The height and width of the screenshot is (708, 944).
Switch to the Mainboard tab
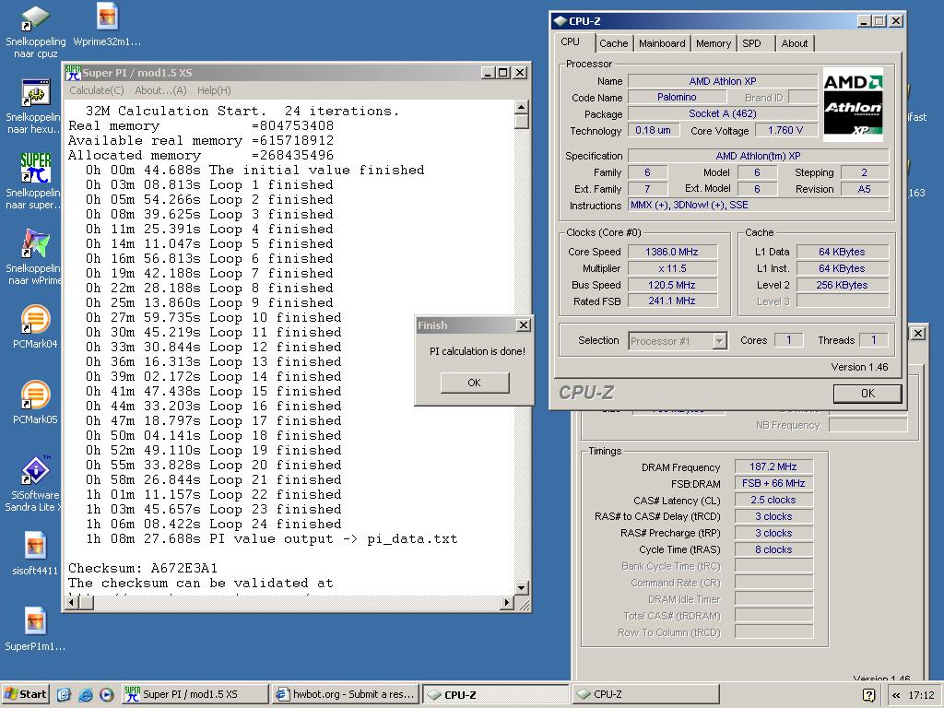pyautogui.click(x=662, y=43)
